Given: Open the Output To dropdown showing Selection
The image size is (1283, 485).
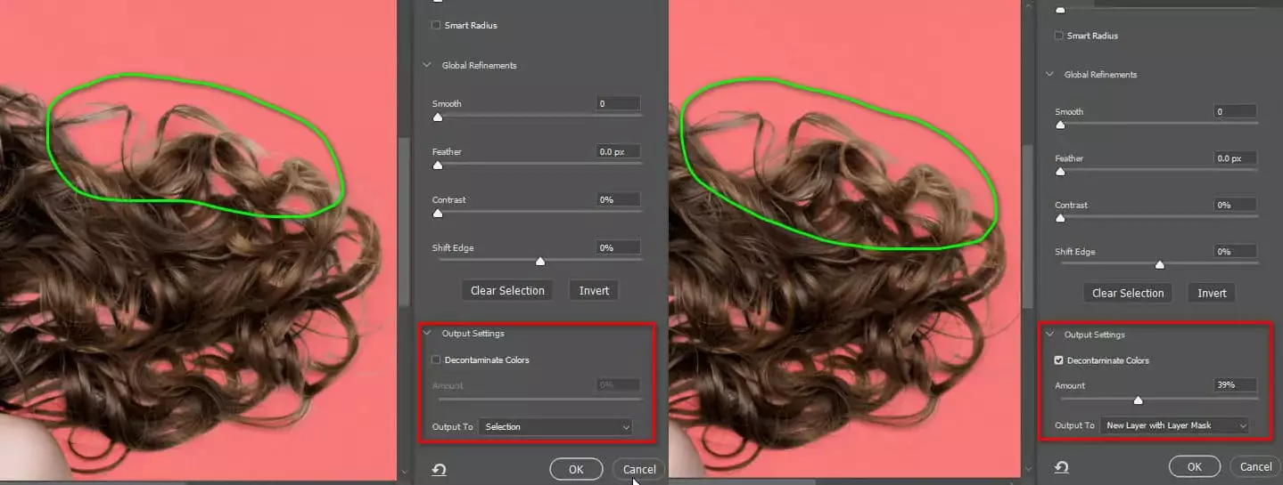Looking at the screenshot, I should click(556, 427).
